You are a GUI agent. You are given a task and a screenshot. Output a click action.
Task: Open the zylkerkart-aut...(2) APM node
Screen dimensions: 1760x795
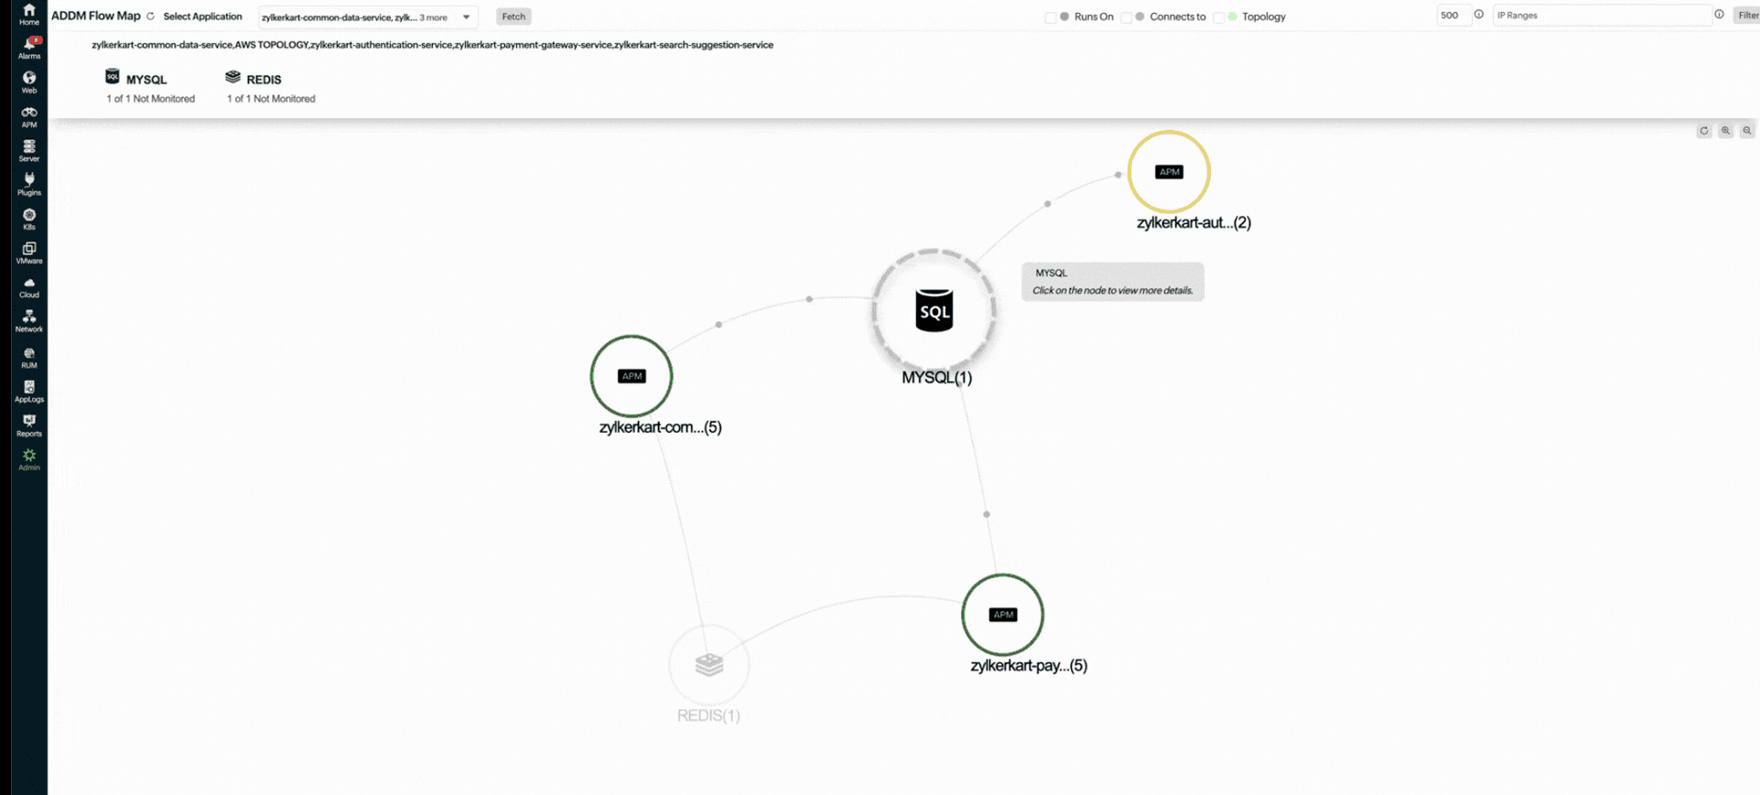1169,172
